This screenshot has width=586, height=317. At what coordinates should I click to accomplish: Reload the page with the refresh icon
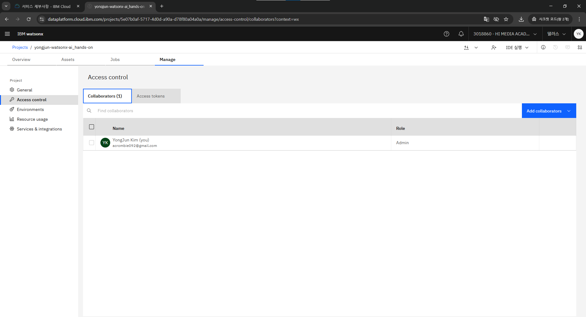coord(29,19)
